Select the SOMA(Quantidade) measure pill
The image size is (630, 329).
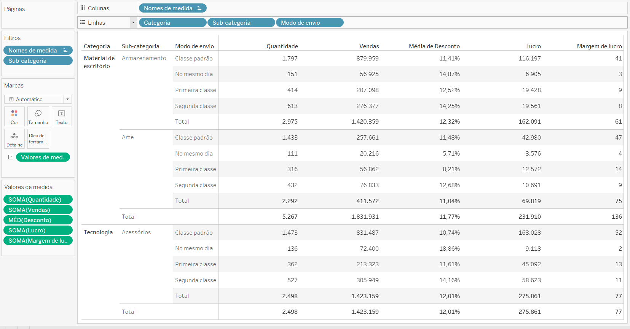[x=38, y=199]
